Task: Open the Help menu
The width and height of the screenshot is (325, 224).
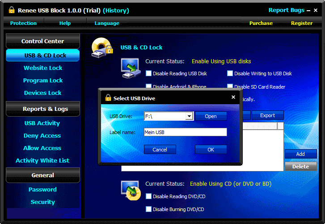Action: pyautogui.click(x=65, y=23)
